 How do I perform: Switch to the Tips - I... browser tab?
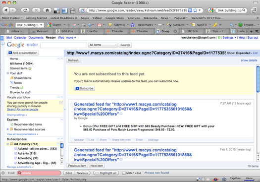216,31
